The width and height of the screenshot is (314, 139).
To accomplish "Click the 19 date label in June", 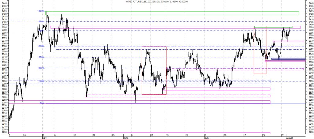I will click(167, 135).
